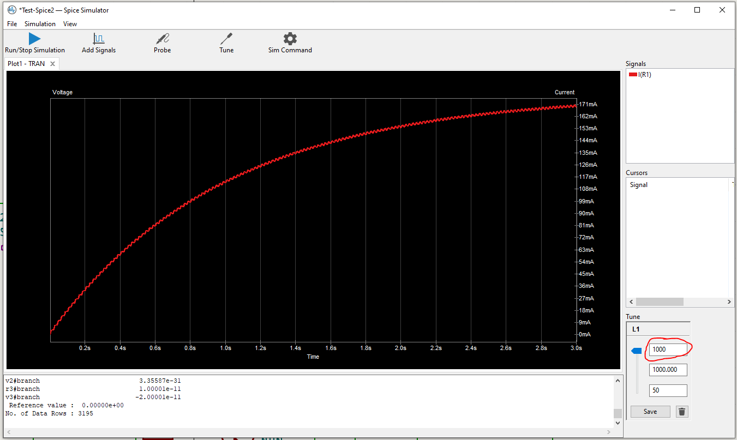Viewport: 737px width, 440px height.
Task: Open the Add Signals dialog
Action: tap(99, 43)
